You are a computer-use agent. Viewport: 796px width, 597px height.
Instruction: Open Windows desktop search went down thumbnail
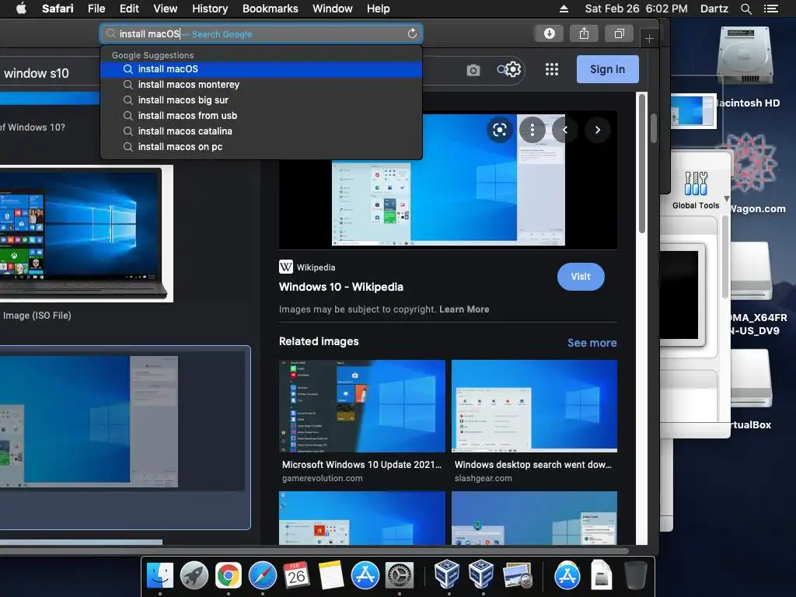[x=534, y=406]
